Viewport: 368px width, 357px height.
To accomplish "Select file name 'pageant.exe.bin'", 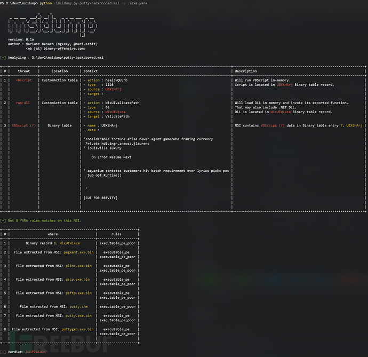I will click(x=78, y=252).
